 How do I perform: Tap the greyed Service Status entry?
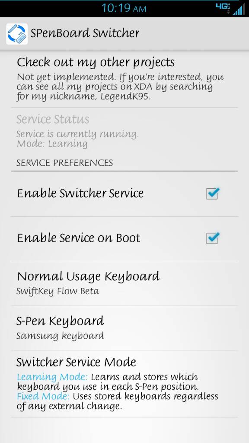(124, 131)
